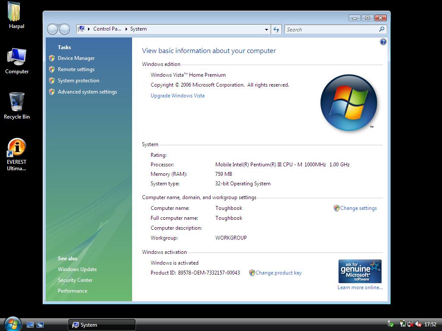The width and height of the screenshot is (442, 331).
Task: Click the System icon in the address bar
Action: [x=81, y=29]
